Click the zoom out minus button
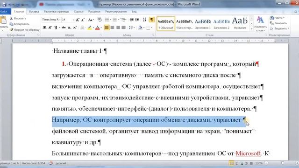Screen dimensions: 299x168 click(x=266, y=163)
